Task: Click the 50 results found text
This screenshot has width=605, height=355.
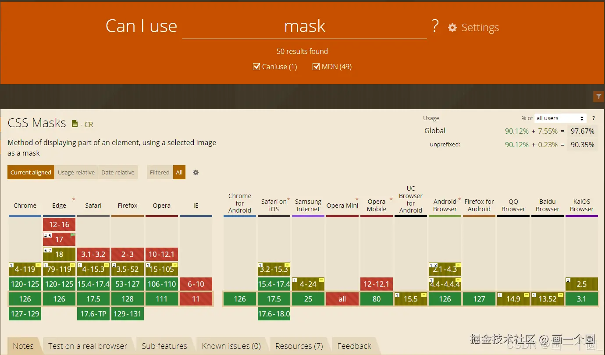Action: tap(302, 51)
